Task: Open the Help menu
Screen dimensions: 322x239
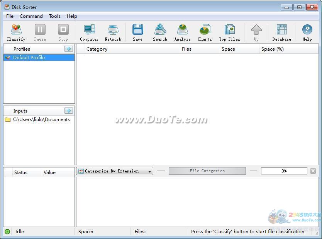Action: click(x=72, y=16)
